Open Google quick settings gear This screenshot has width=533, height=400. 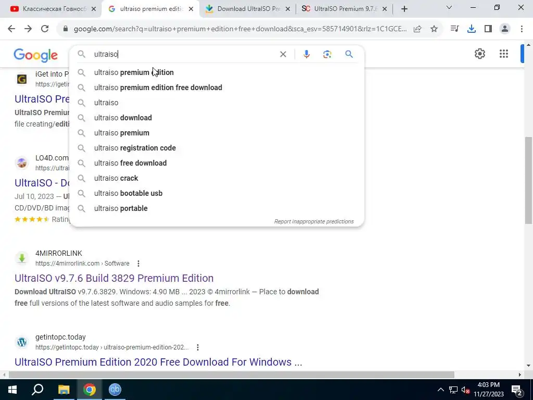tap(479, 54)
